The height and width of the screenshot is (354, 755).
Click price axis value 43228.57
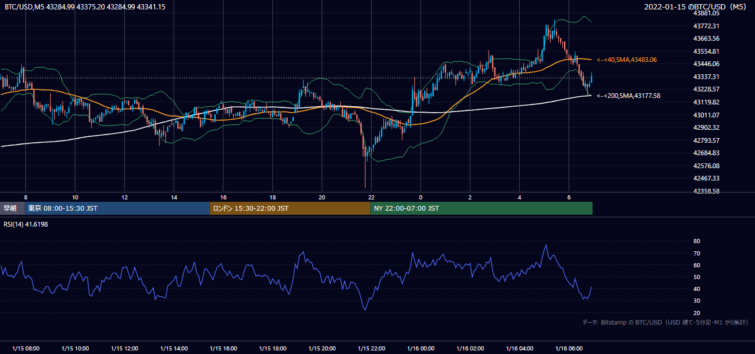click(x=706, y=89)
